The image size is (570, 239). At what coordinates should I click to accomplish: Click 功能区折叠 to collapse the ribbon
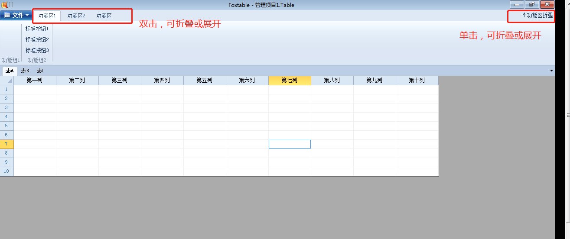[537, 15]
